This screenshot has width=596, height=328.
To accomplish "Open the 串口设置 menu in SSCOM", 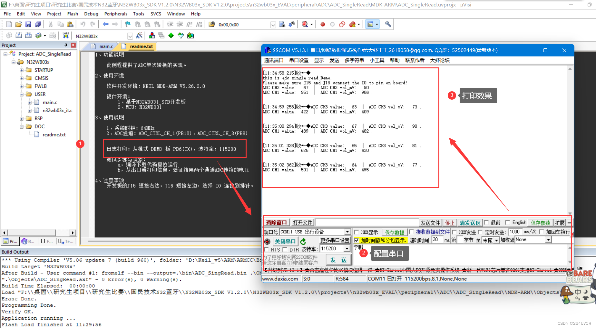I will [299, 60].
